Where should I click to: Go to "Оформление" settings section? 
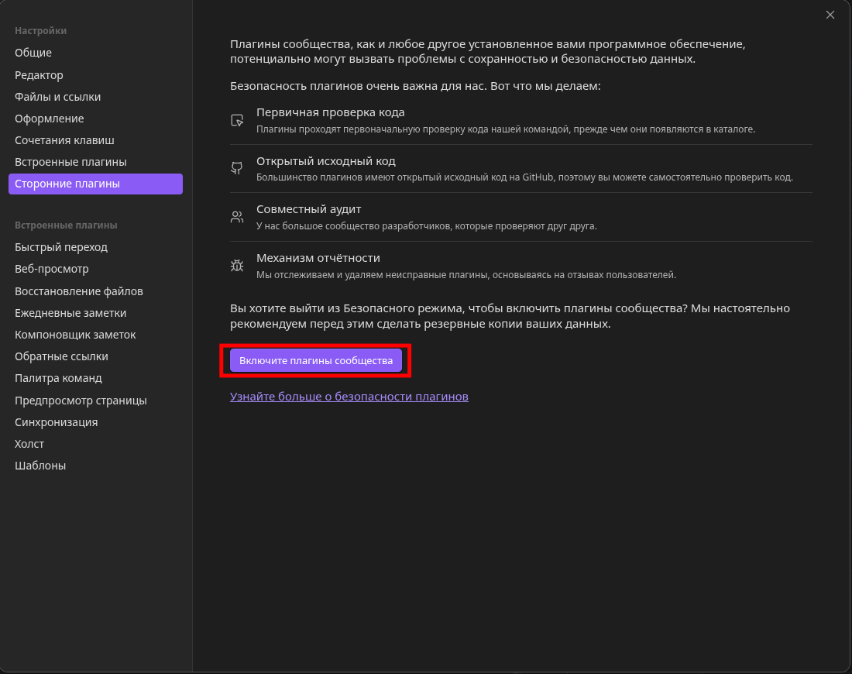click(49, 119)
